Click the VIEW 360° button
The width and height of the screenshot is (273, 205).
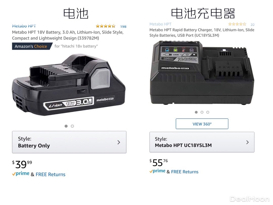[202, 124]
